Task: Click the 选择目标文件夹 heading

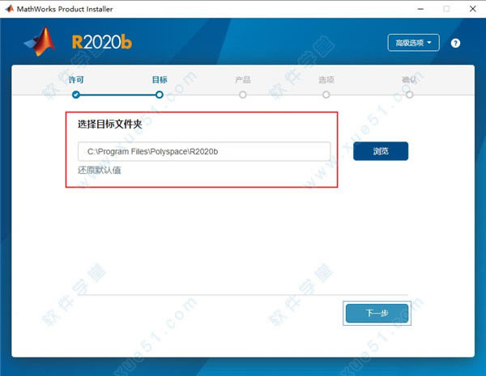Action: [109, 124]
